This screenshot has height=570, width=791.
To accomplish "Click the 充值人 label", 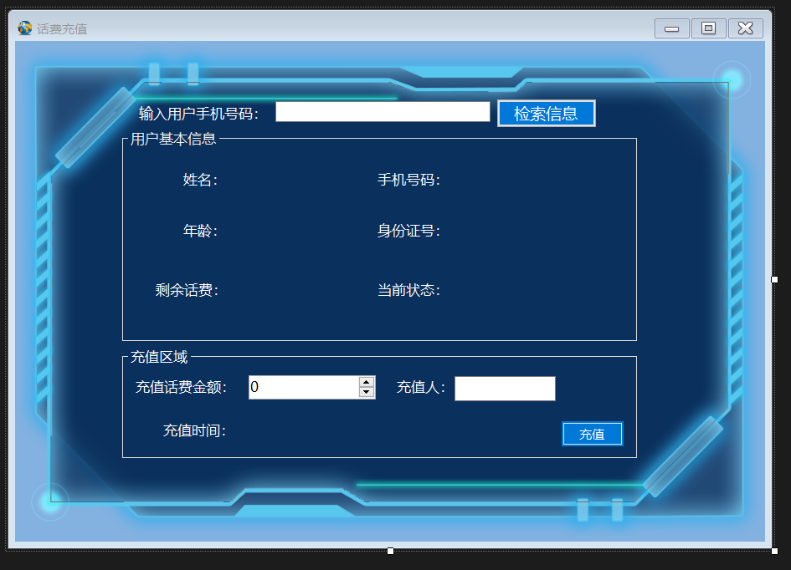I will 421,387.
